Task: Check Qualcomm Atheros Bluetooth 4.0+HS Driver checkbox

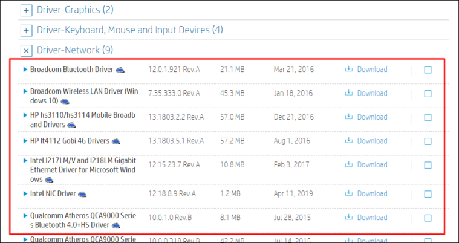Action: (428, 218)
